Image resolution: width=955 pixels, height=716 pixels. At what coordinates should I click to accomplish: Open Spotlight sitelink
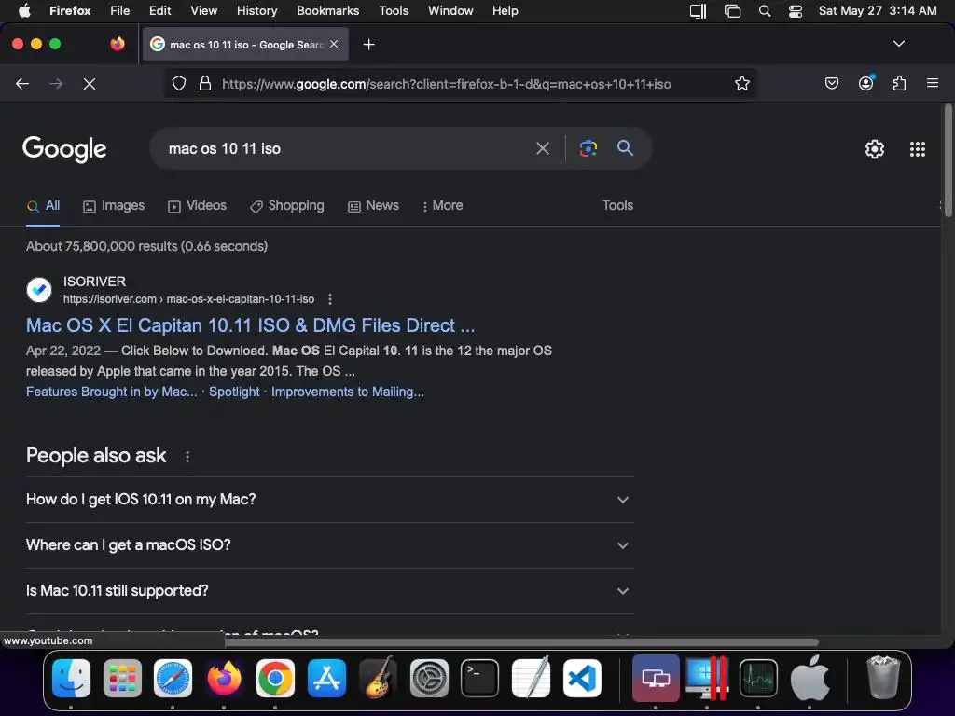234,392
